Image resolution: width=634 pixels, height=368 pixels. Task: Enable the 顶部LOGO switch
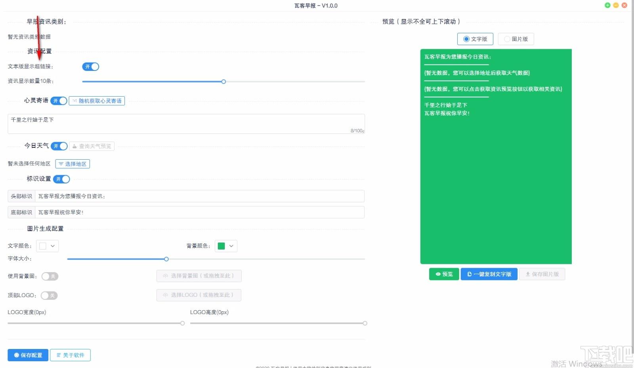(49, 296)
